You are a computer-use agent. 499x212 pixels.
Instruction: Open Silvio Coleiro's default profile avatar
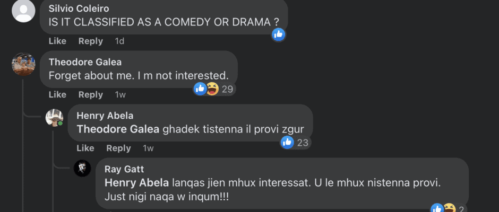23,11
